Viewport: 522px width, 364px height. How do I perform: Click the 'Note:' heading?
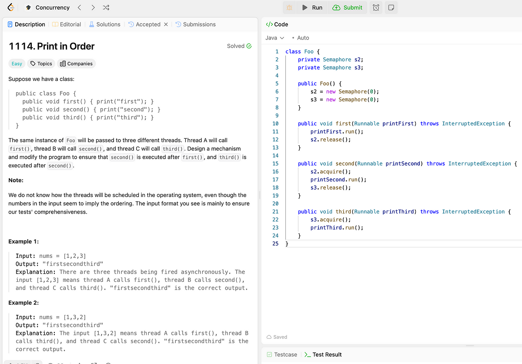(16, 180)
